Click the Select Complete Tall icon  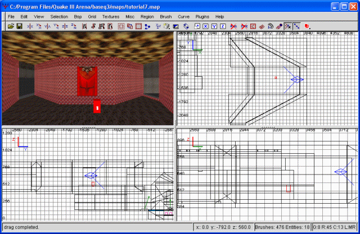(84, 26)
